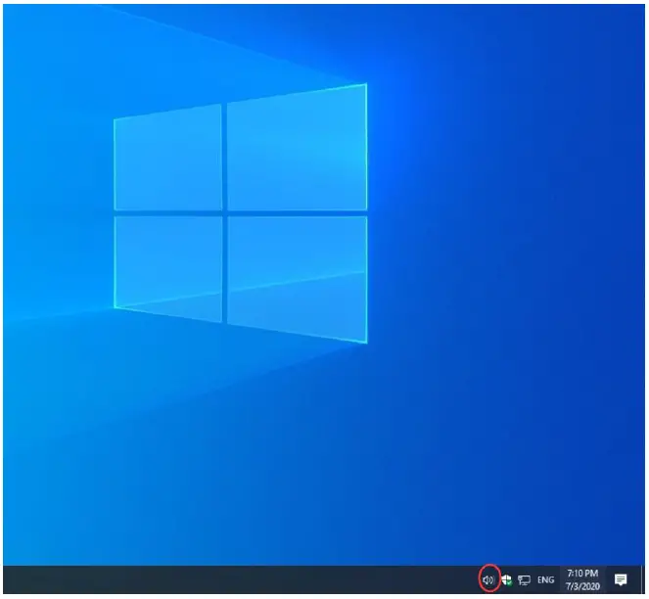Switch input language via ENG indicator

pos(545,580)
